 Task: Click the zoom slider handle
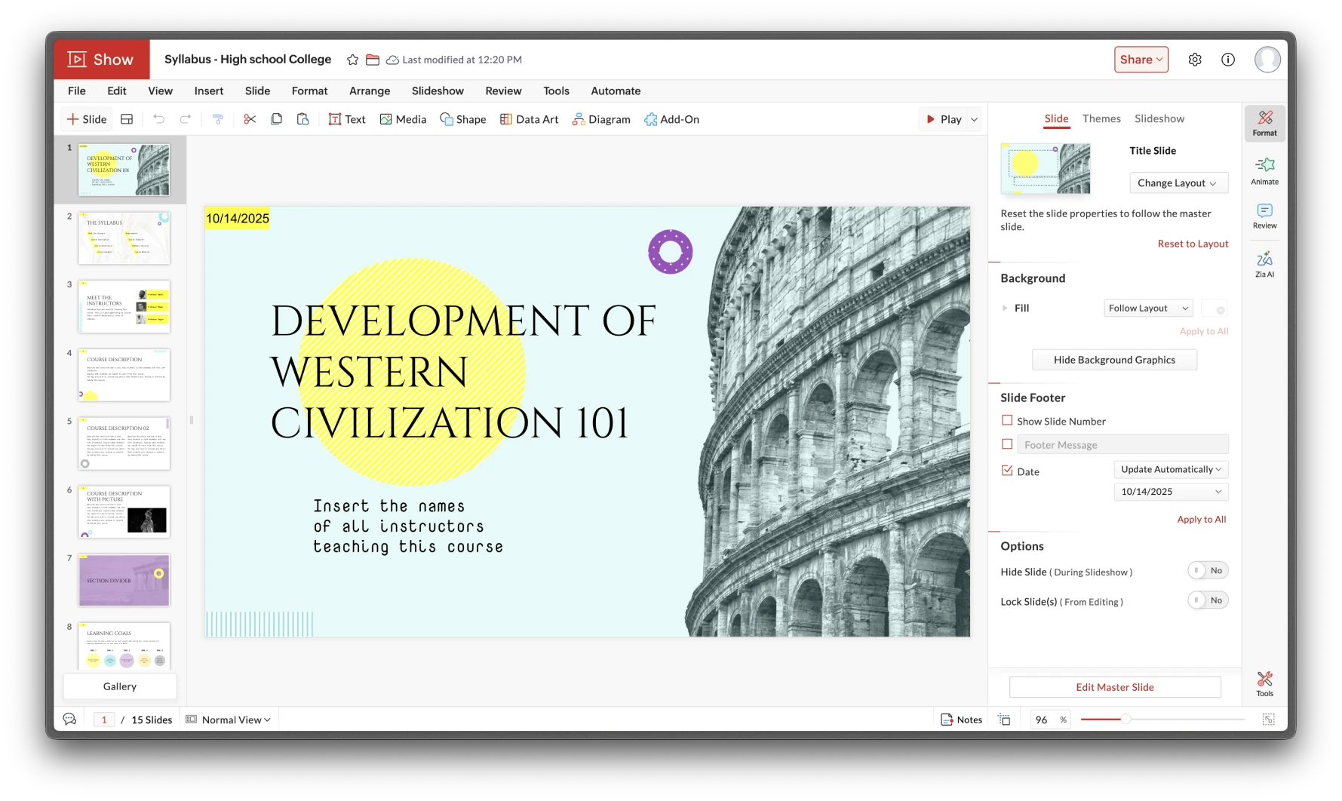click(1125, 720)
